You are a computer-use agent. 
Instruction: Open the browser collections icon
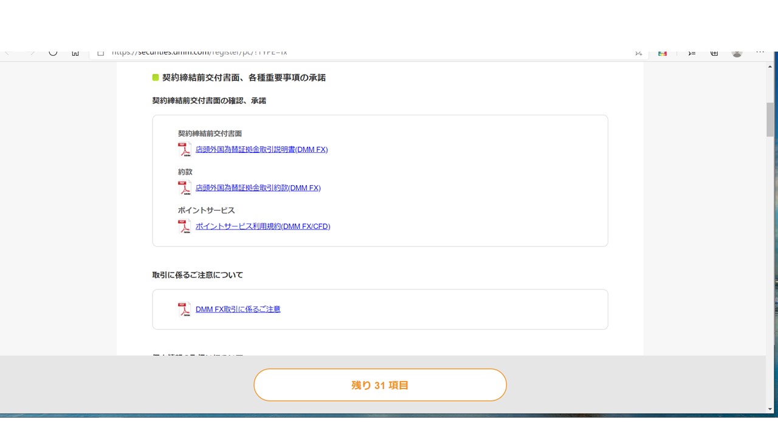(714, 53)
